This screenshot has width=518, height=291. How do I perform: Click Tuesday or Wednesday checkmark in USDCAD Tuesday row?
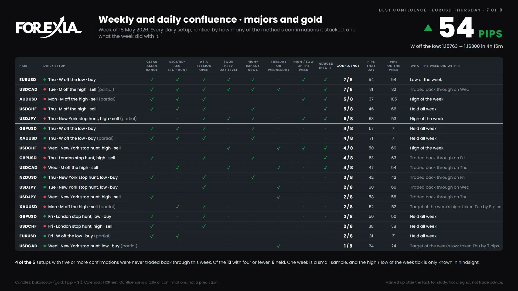point(279,89)
